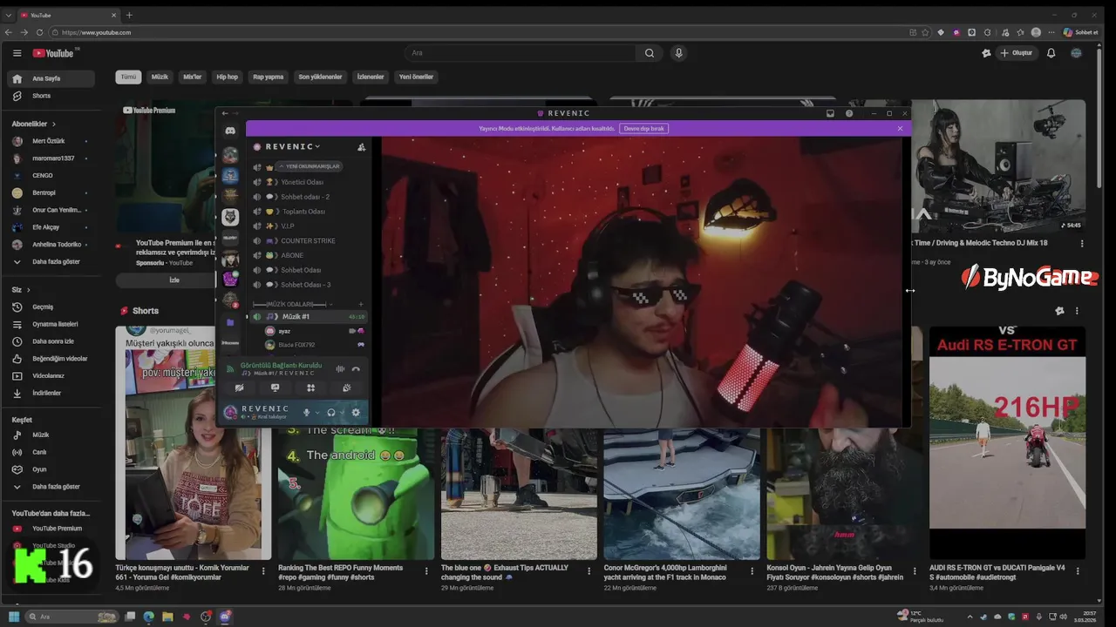
Task: Share your screen in Discord voice panel
Action: click(275, 388)
